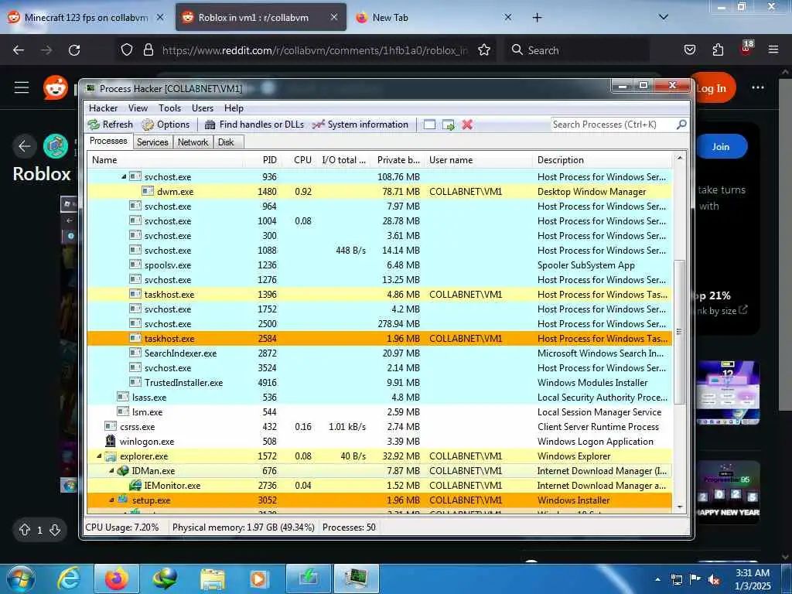Open System information
Image resolution: width=792 pixels, height=594 pixels.
pyautogui.click(x=360, y=125)
